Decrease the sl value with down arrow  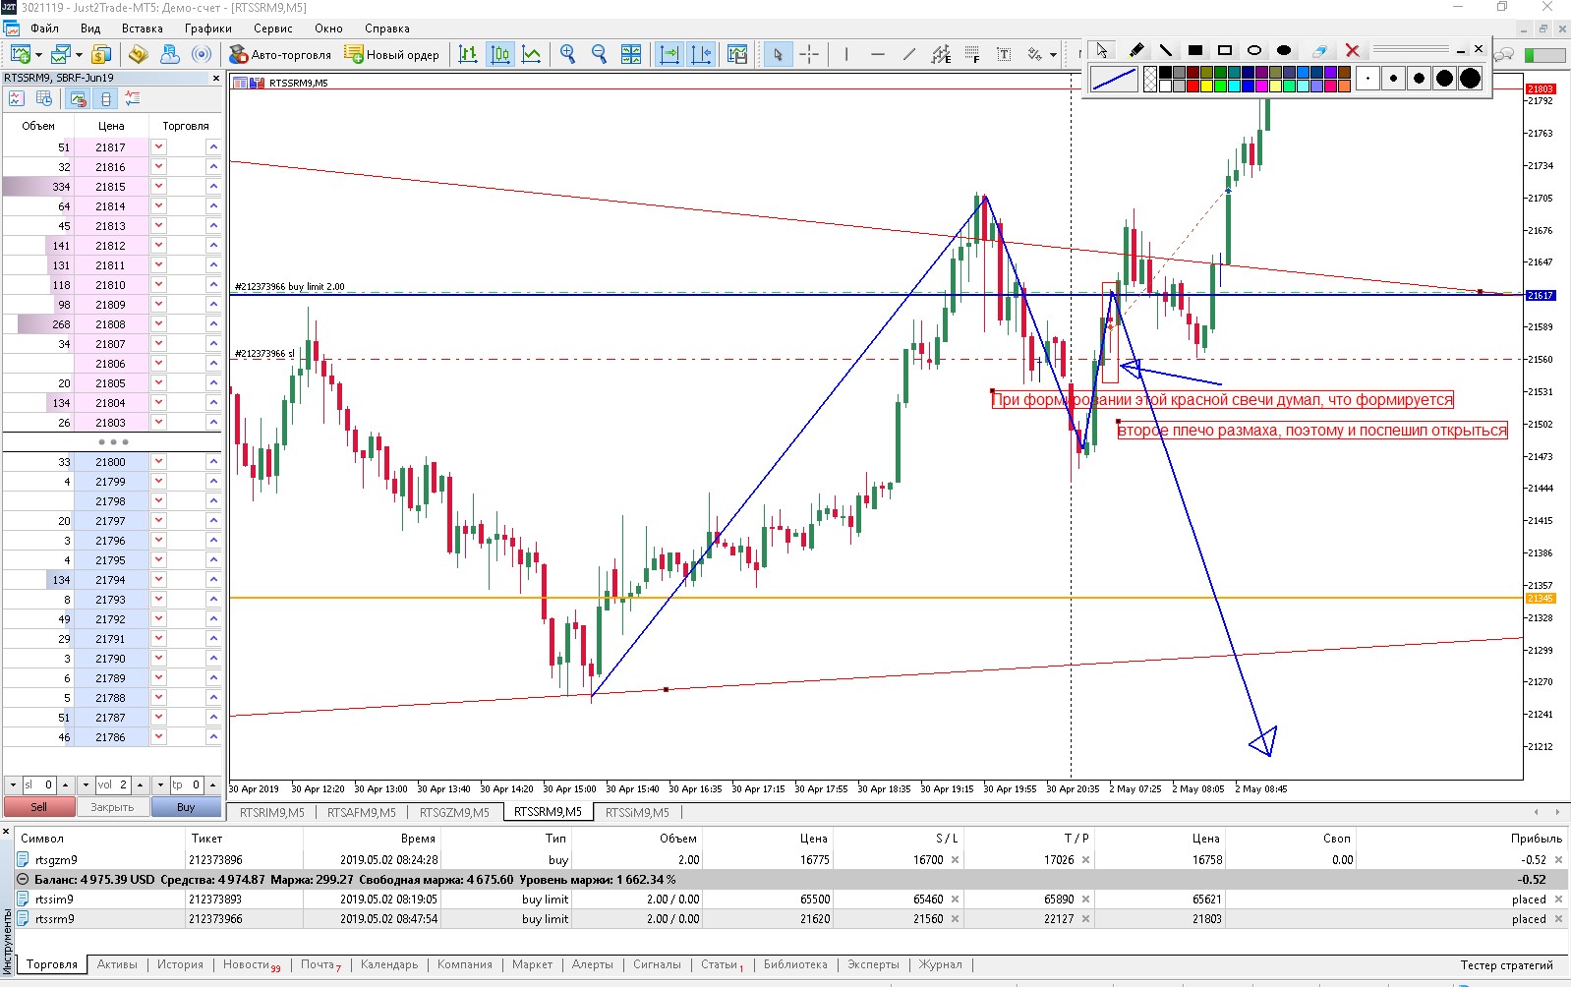pyautogui.click(x=13, y=784)
